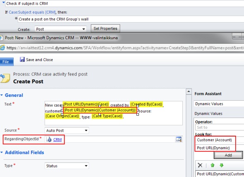Click the Add button in Form Assistant
Screen dimensions: 244x177
coord(228,155)
